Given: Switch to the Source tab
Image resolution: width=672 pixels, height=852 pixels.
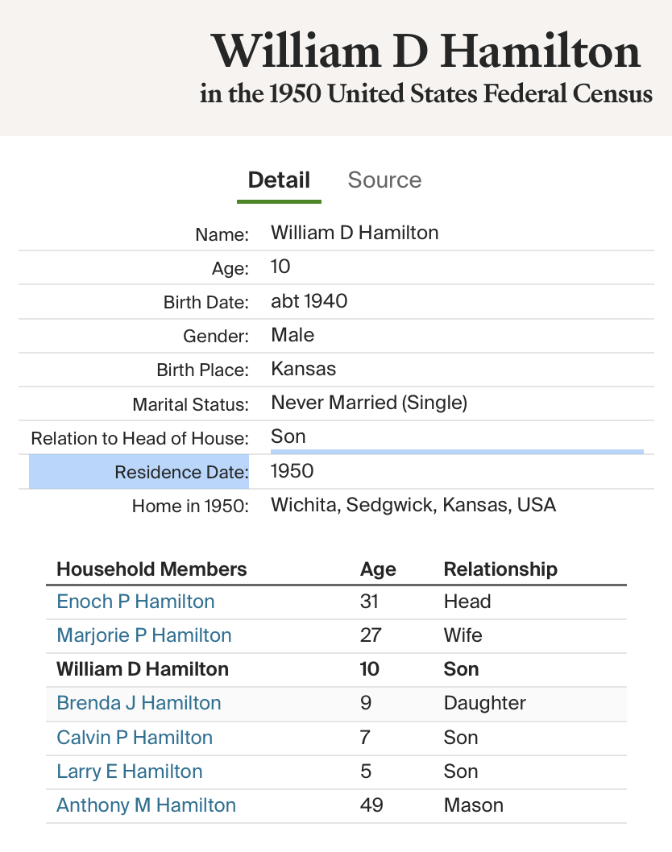Looking at the screenshot, I should point(384,180).
